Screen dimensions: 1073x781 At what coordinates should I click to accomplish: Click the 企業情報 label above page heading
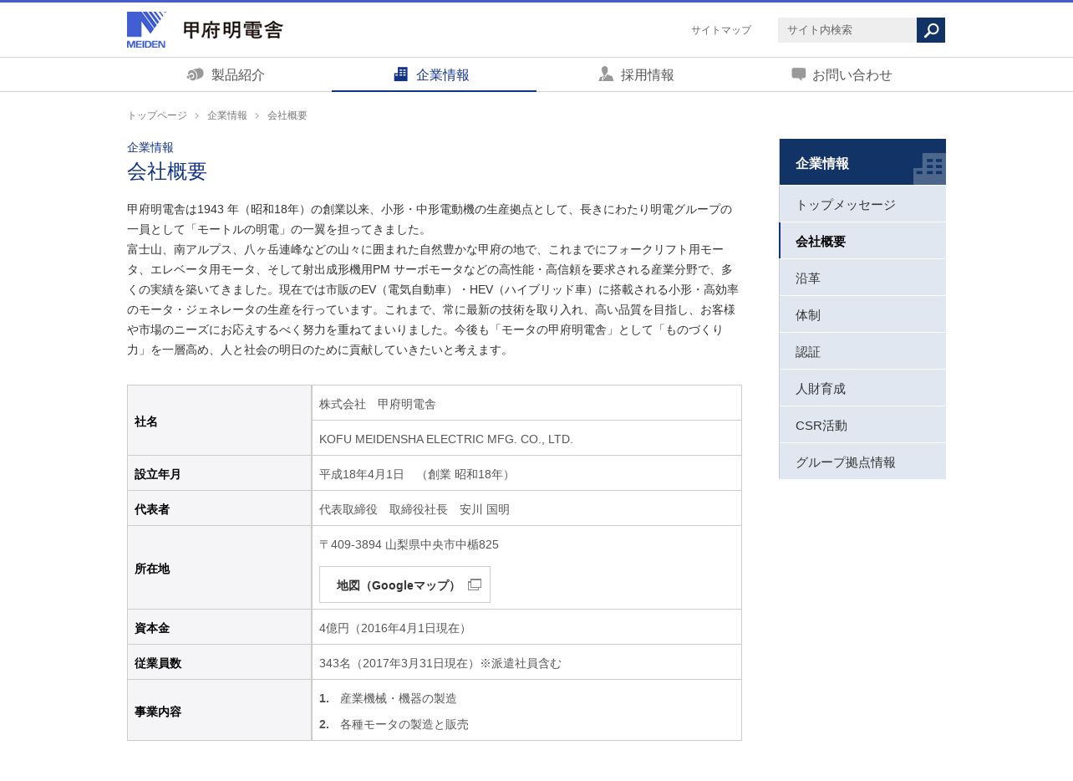point(150,147)
